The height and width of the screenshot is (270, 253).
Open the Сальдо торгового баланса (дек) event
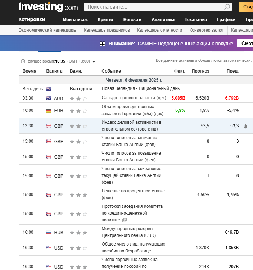coord(133,98)
